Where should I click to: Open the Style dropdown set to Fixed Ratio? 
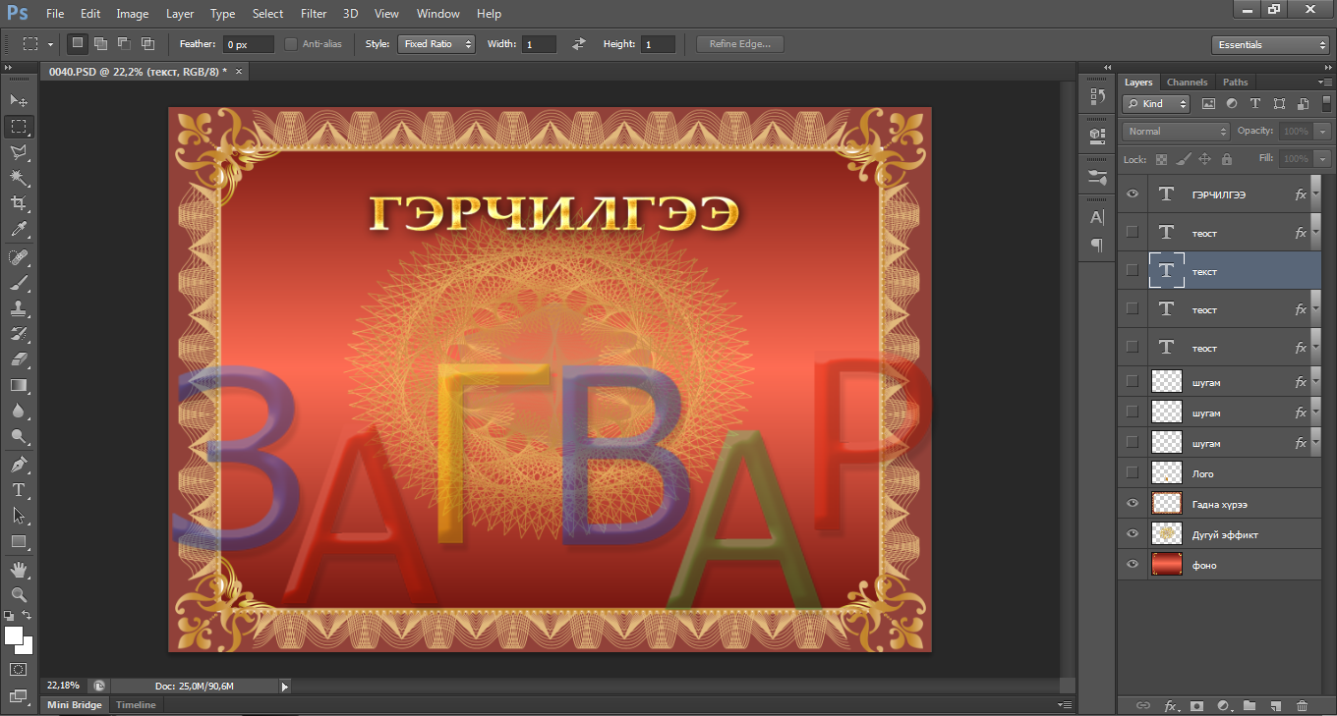click(x=436, y=44)
